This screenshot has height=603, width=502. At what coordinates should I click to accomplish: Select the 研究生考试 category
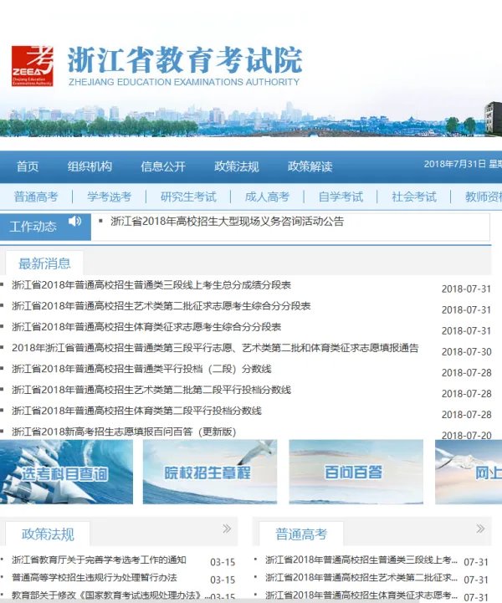coord(188,197)
